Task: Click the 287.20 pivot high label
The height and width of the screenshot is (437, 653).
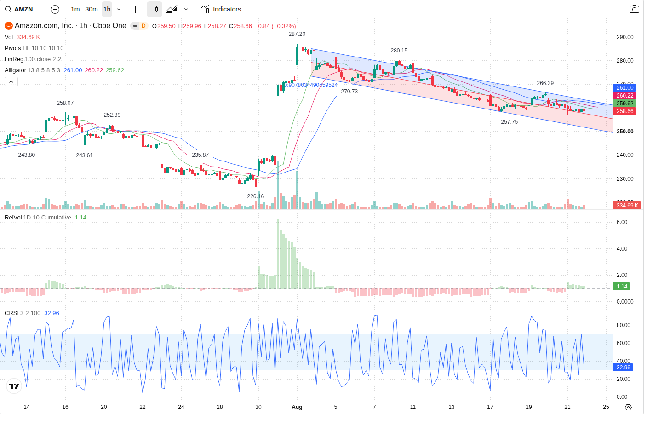Action: (x=297, y=34)
